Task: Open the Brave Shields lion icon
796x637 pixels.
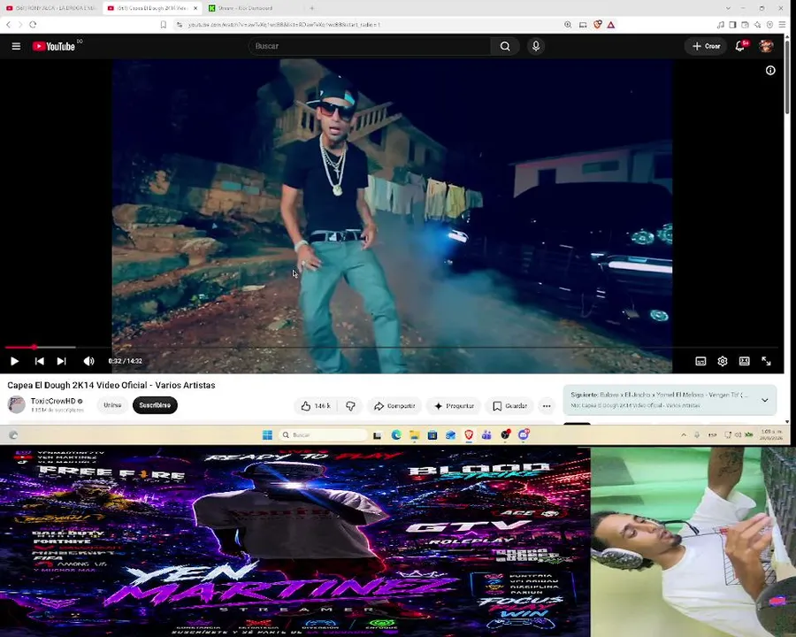Action: (598, 25)
